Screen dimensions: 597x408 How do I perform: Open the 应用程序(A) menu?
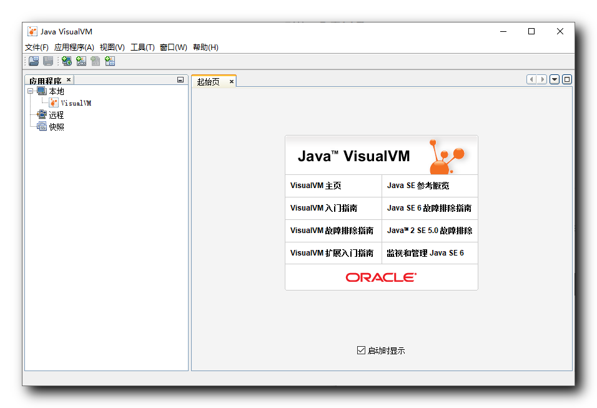click(74, 47)
